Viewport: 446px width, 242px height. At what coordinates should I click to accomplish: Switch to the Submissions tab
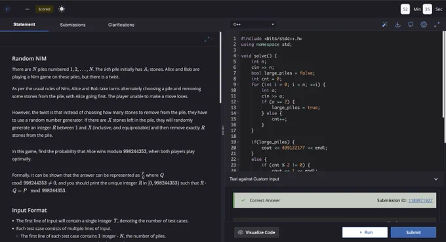[x=73, y=25]
